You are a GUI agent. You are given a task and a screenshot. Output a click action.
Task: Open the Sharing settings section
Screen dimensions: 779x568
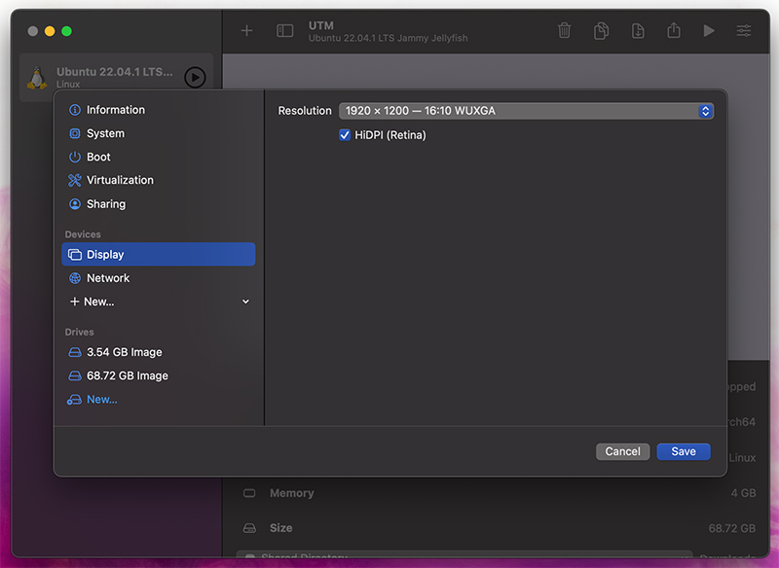[x=159, y=204]
